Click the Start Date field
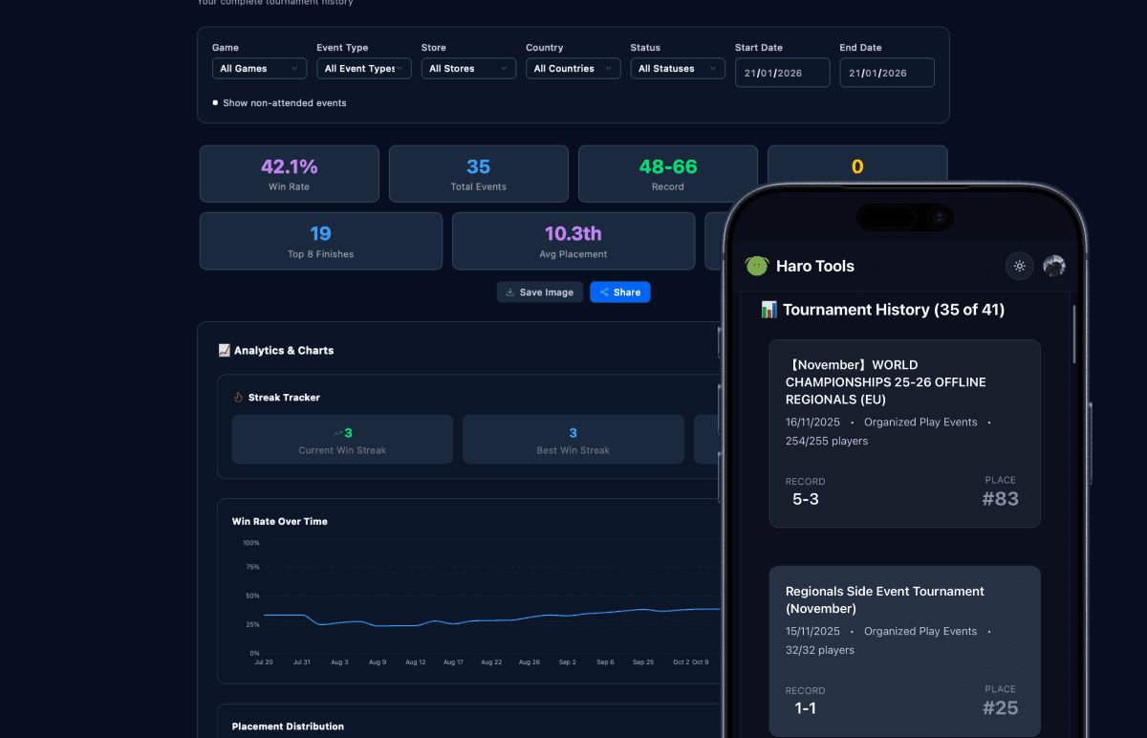 [x=782, y=72]
